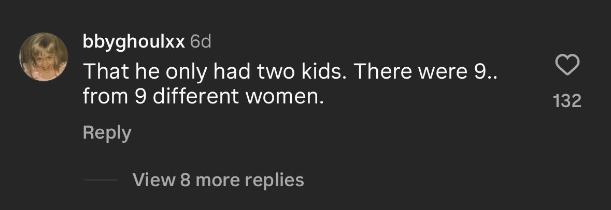
Task: Click the number under the heart icon
Action: 567,101
